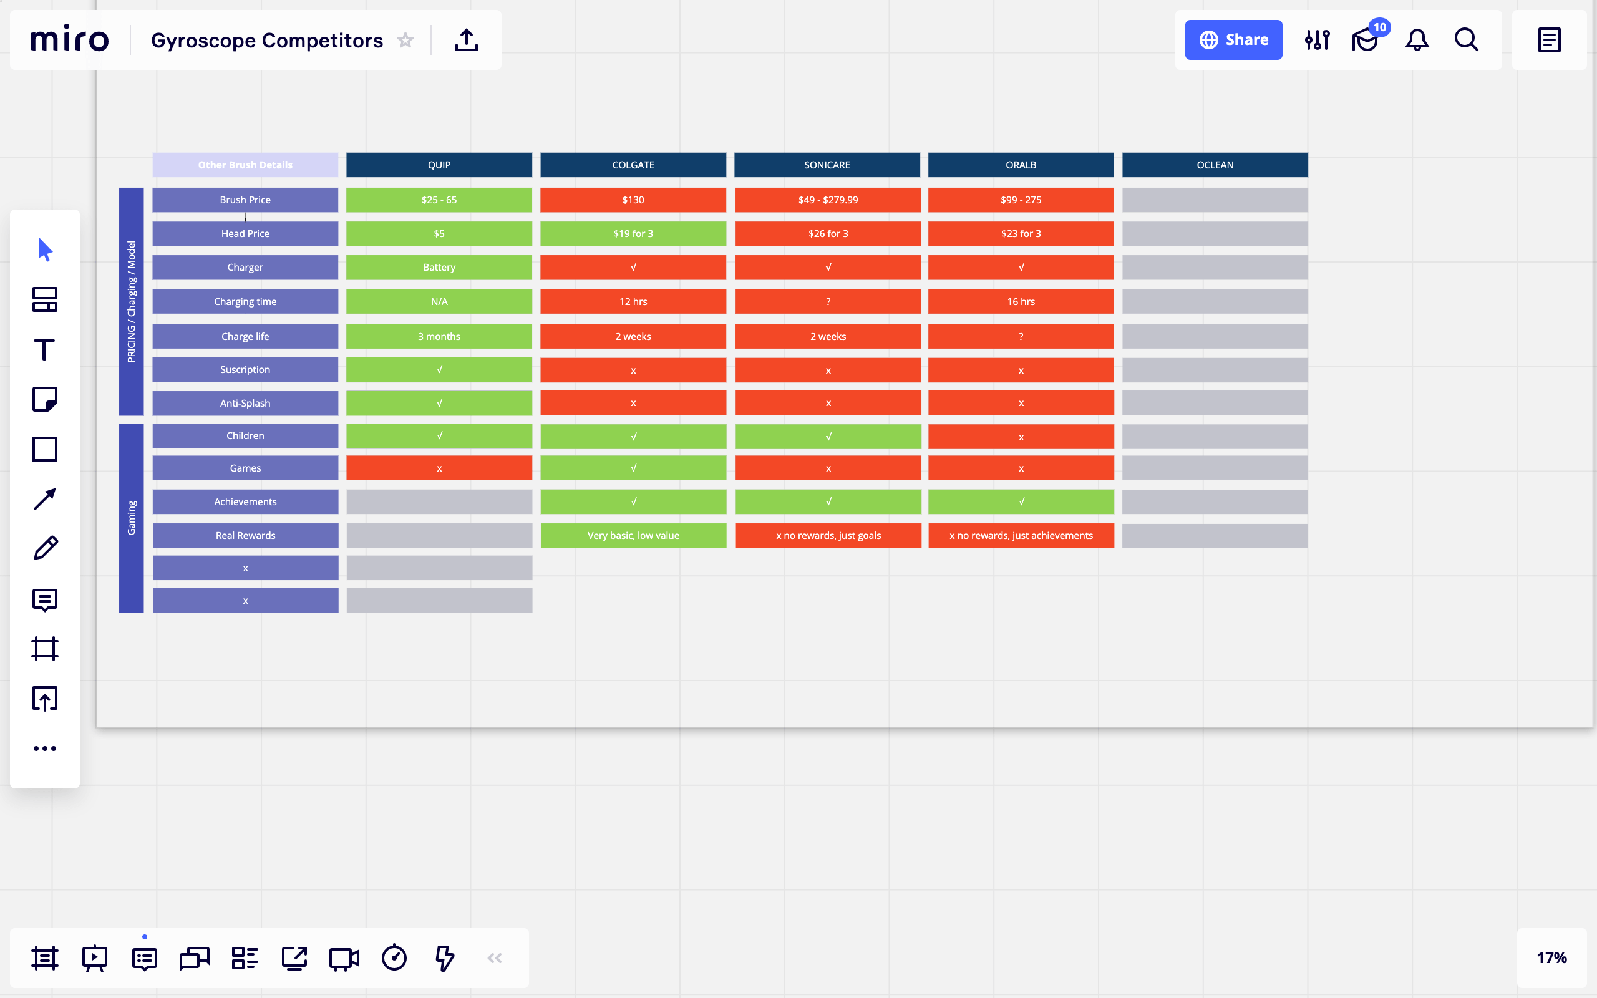Open the Cards list panel
The height and width of the screenshot is (998, 1597).
[x=245, y=959]
